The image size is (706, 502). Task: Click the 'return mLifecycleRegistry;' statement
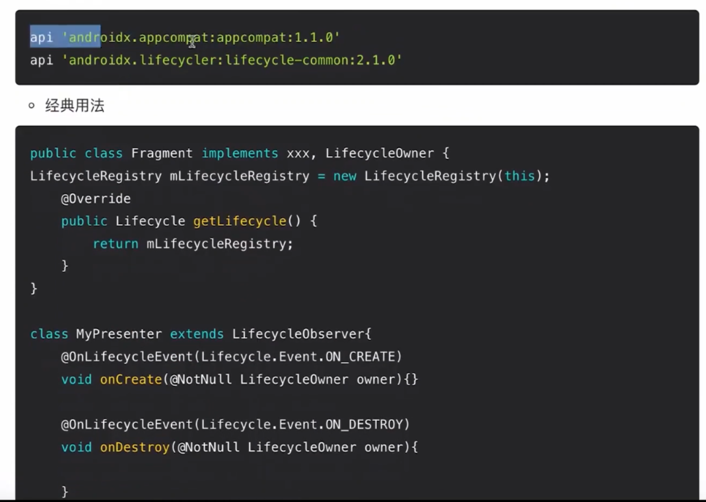pos(193,244)
